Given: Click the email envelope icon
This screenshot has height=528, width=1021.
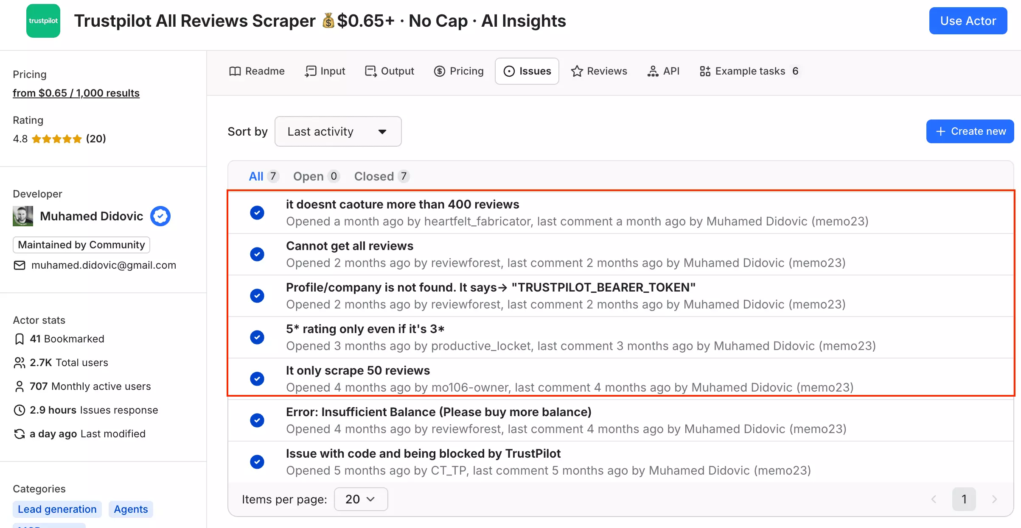Looking at the screenshot, I should click(x=20, y=265).
